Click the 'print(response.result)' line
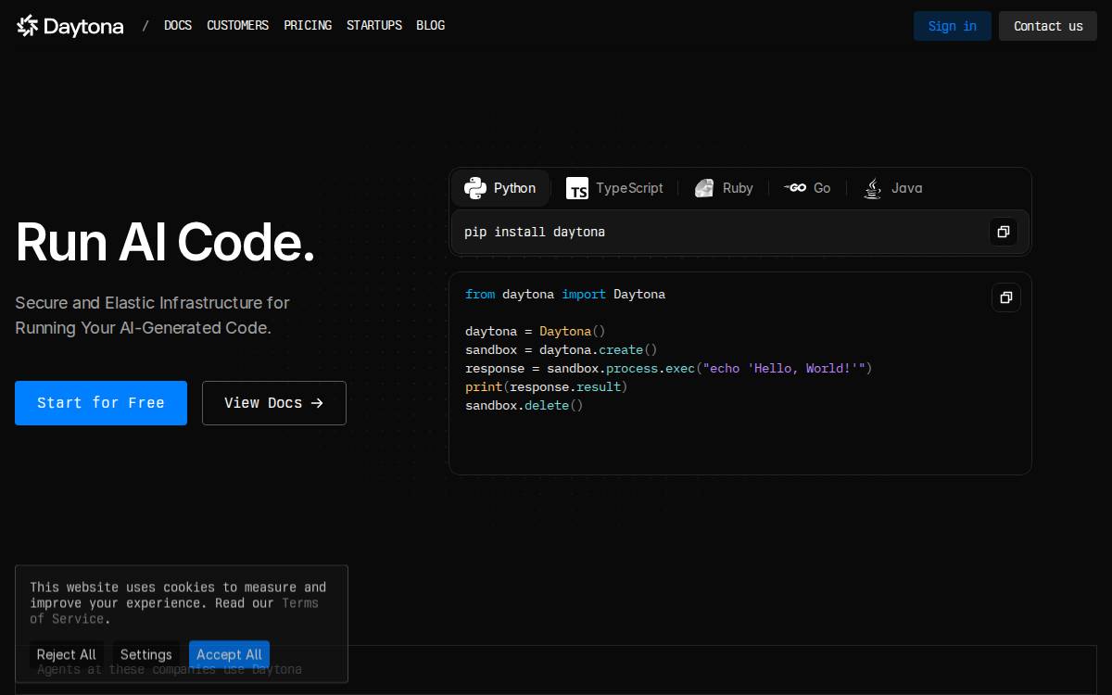This screenshot has width=1112, height=695. pyautogui.click(x=547, y=386)
